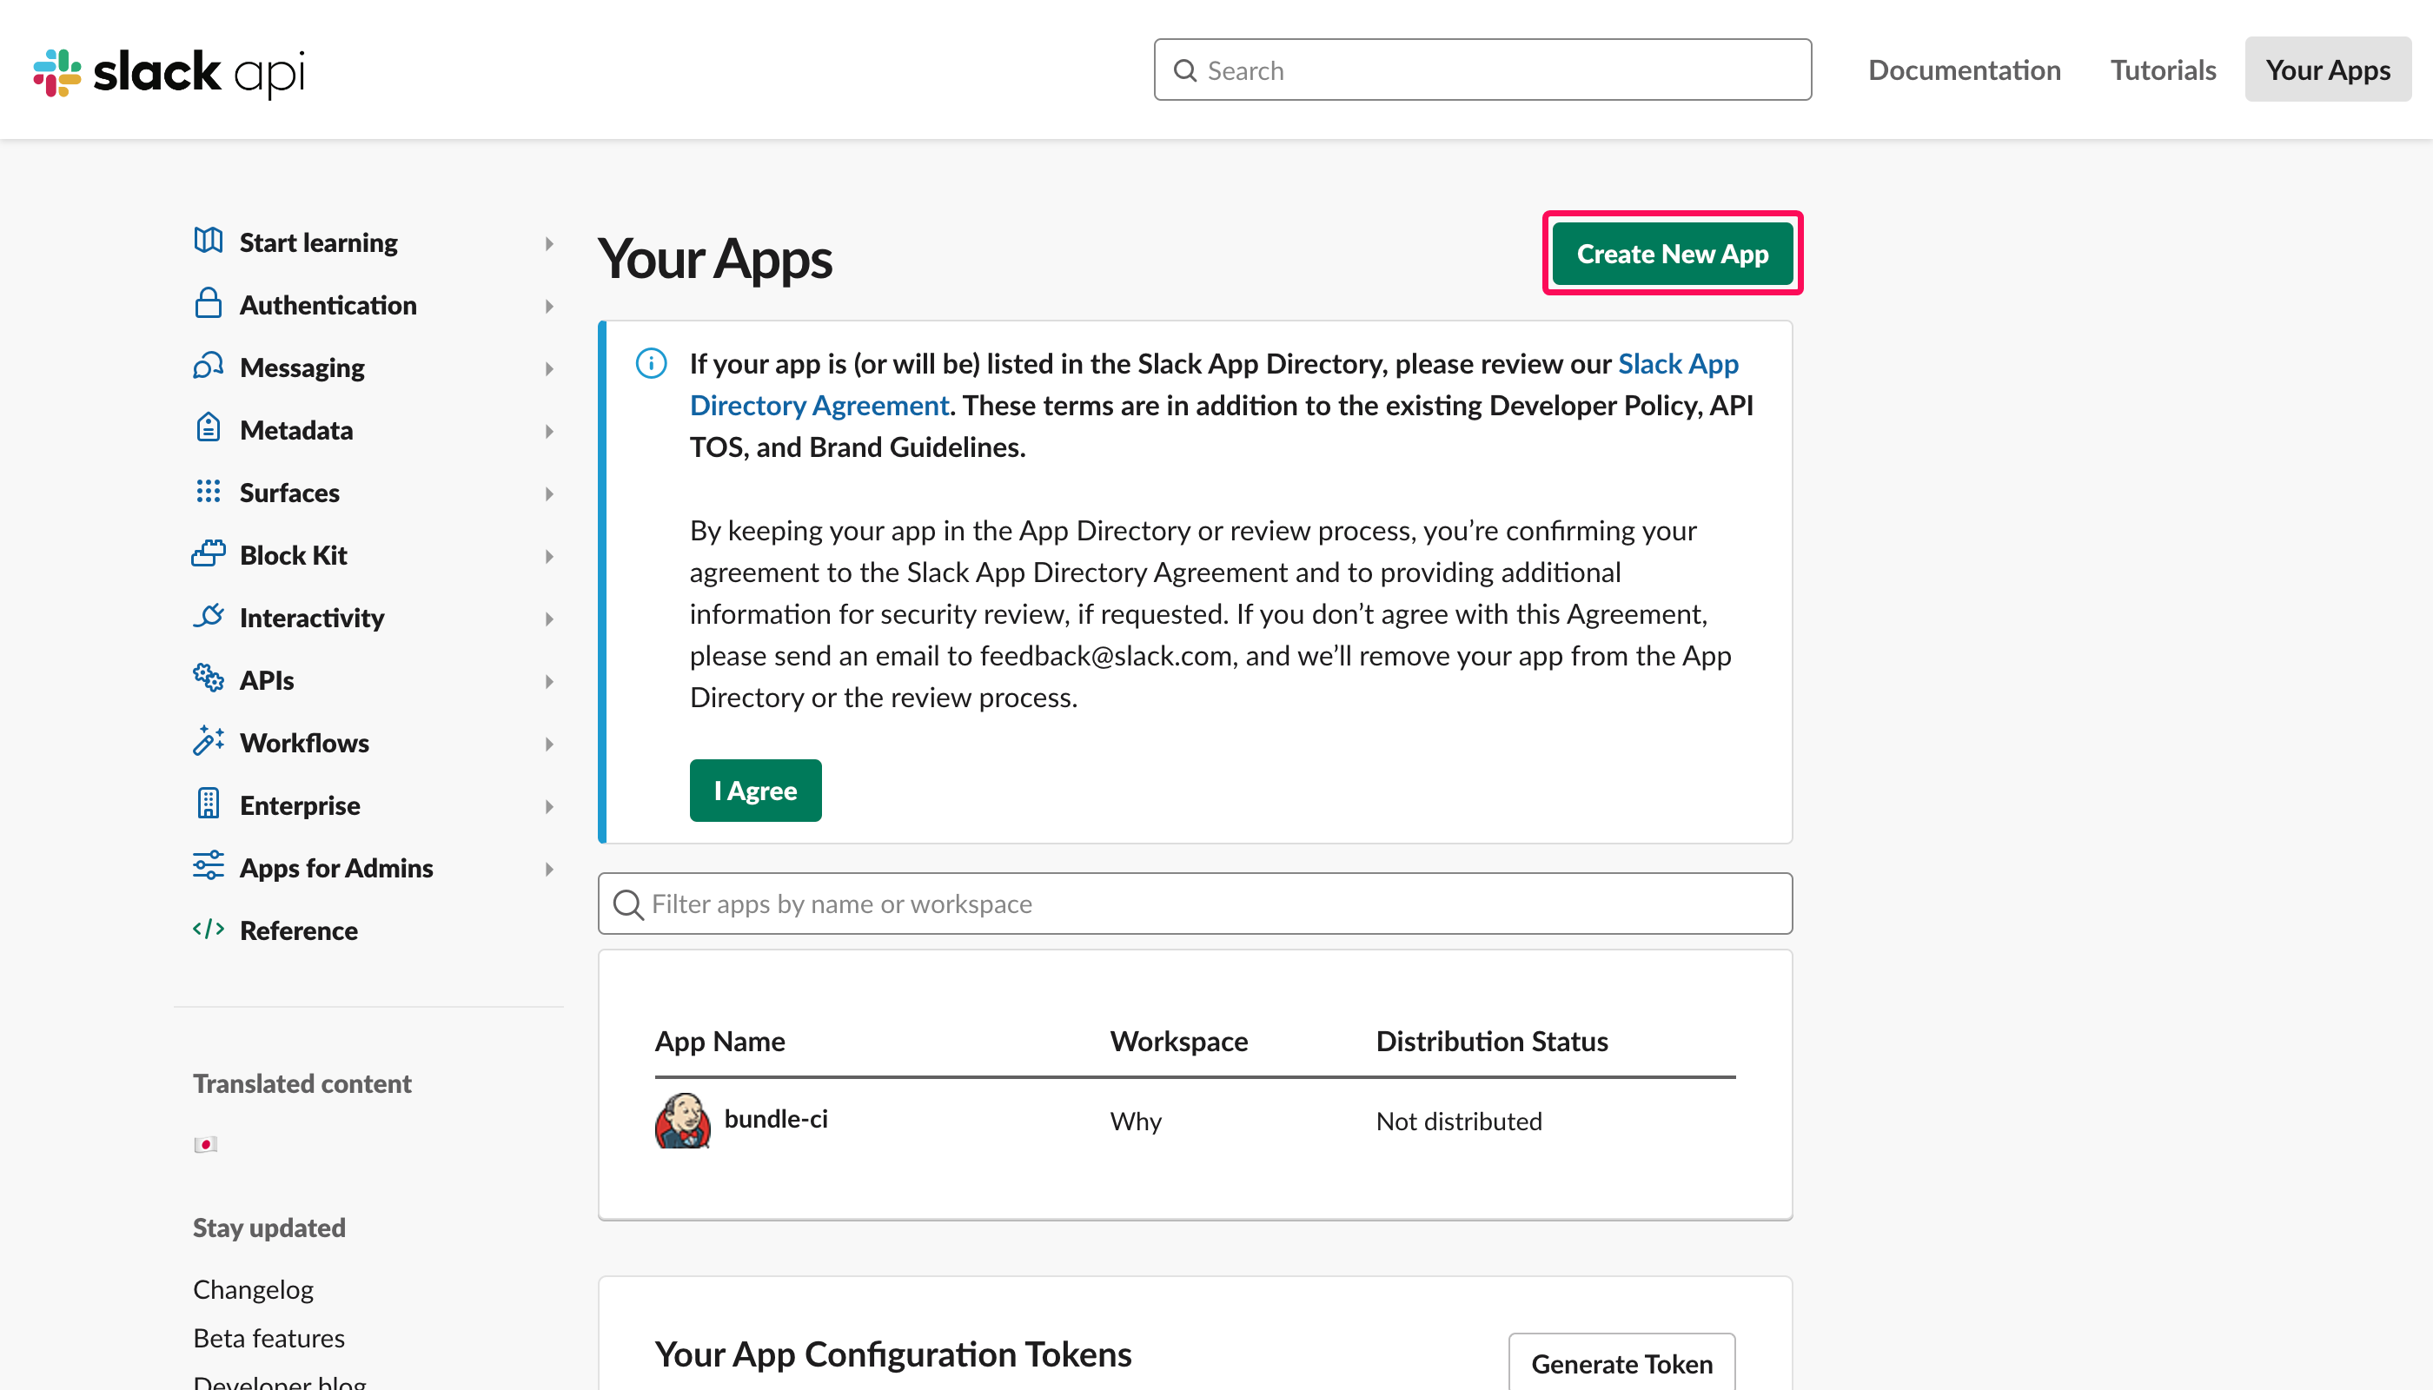Click the Start learning map icon
This screenshot has height=1390, width=2433.
209,241
